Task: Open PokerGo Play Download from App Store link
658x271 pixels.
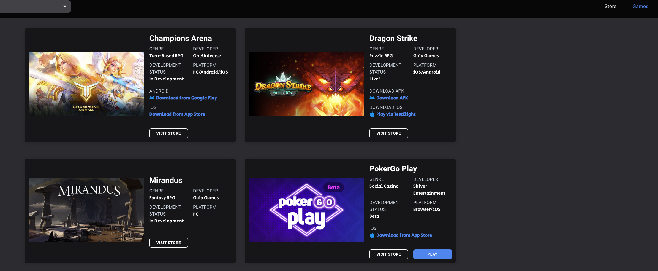Action: [404, 235]
